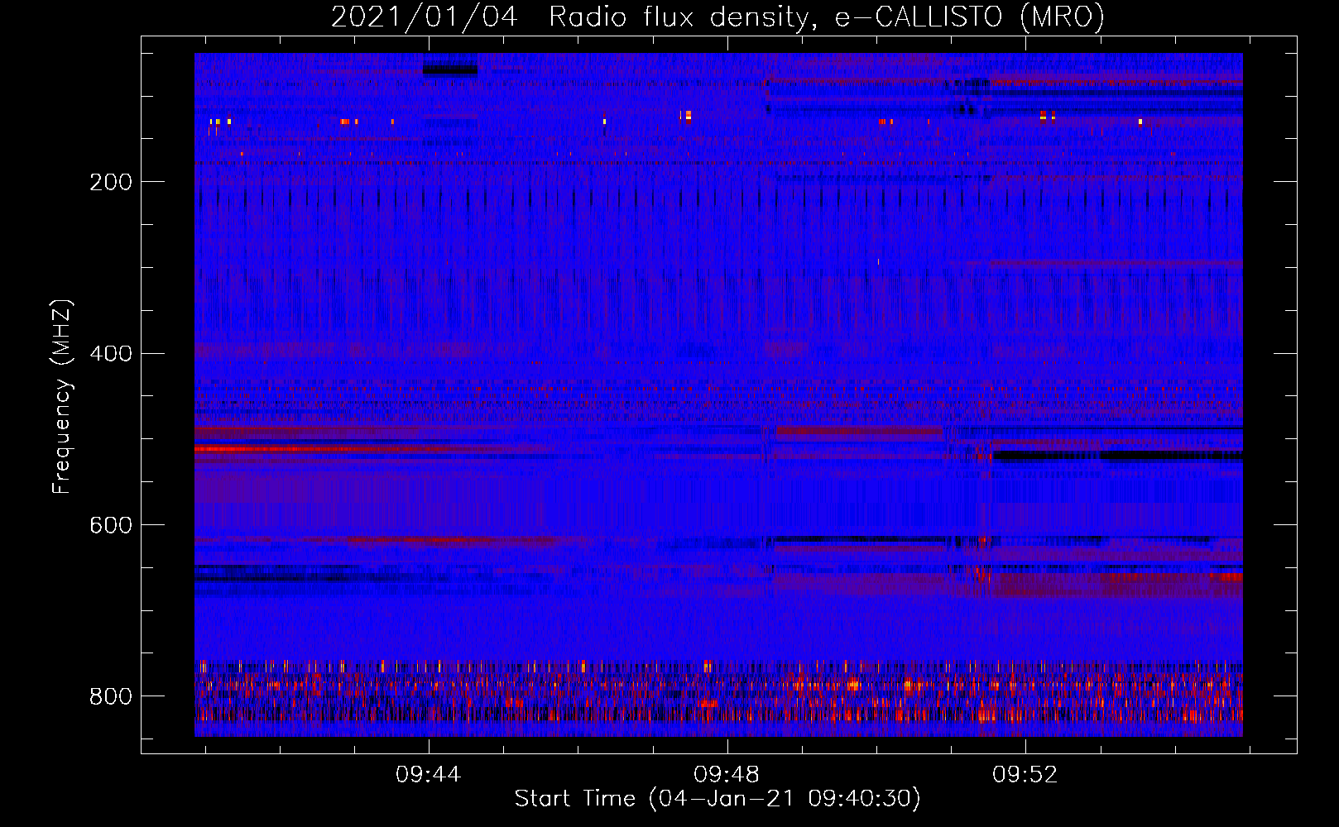1339x827 pixels.
Task: Click the 400 frequency tick label
Action: click(x=111, y=354)
